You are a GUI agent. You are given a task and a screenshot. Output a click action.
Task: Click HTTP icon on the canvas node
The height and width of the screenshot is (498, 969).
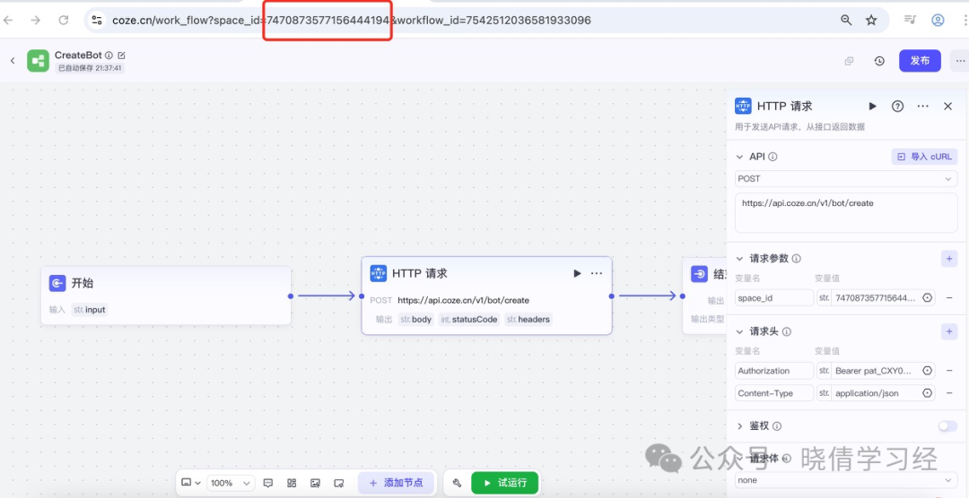(x=379, y=273)
